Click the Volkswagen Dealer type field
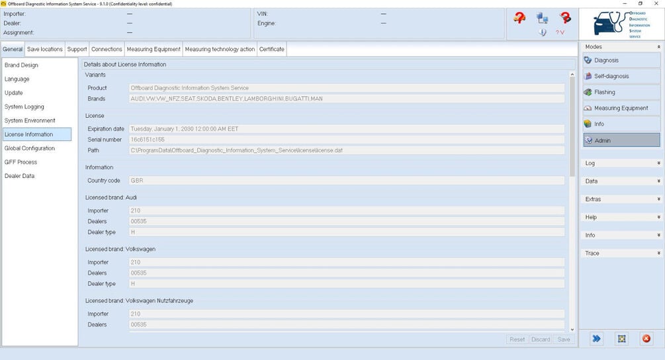The image size is (665, 360). [347, 284]
